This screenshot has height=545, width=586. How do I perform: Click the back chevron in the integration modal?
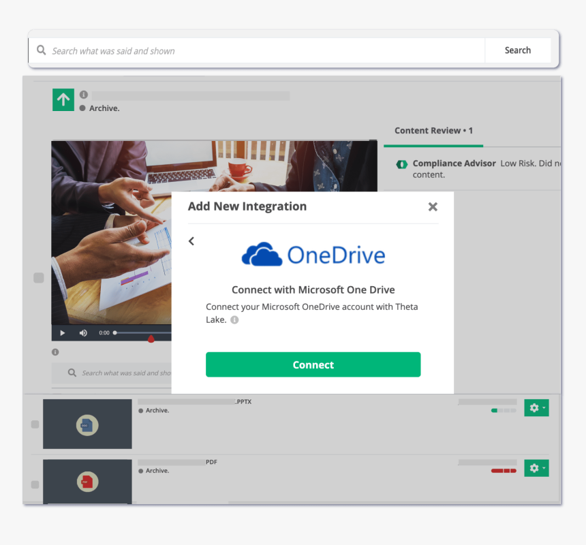pos(191,240)
